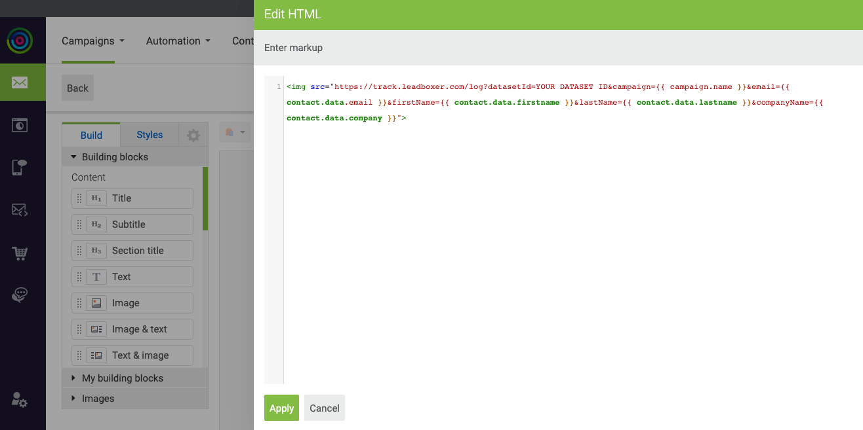Collapse the Building blocks section
This screenshot has width=863, height=430.
click(x=135, y=157)
